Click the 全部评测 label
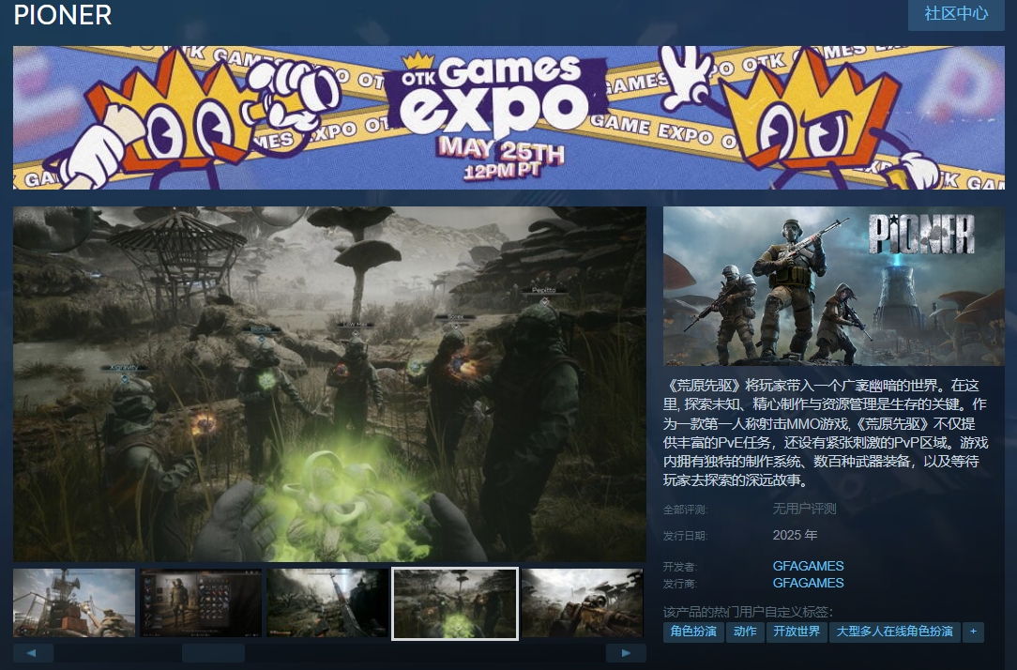Viewport: 1017px width, 670px height. click(x=685, y=510)
